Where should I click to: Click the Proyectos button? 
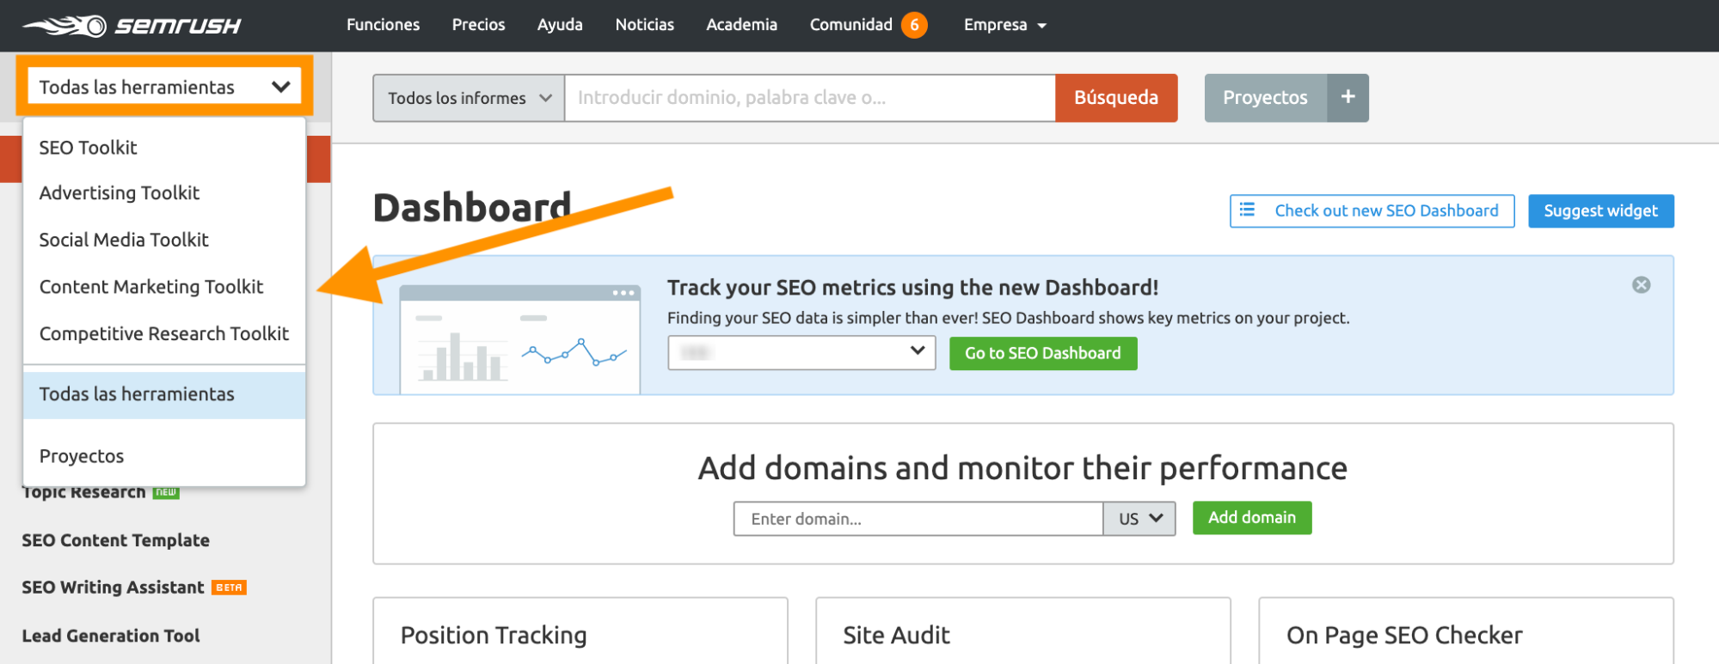click(x=1265, y=98)
